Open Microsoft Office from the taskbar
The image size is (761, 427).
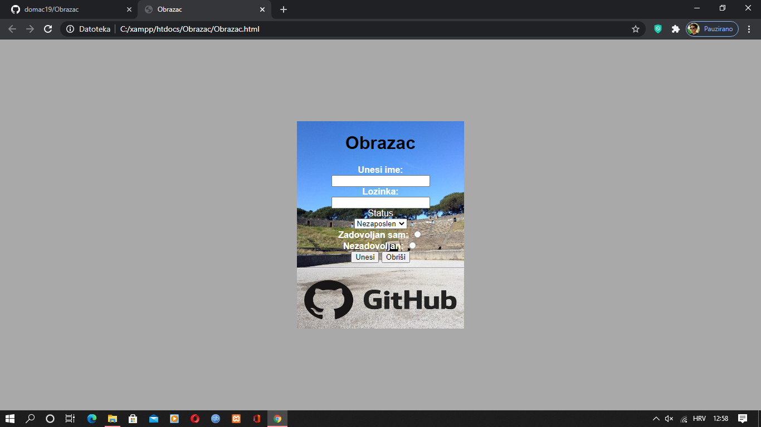(257, 419)
